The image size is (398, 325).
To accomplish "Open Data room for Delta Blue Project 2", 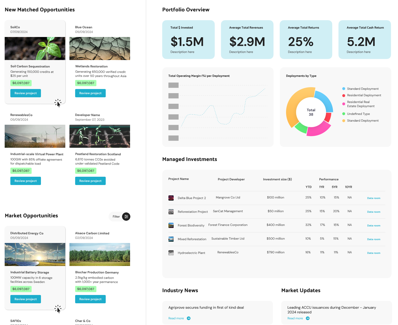I will click(374, 198).
